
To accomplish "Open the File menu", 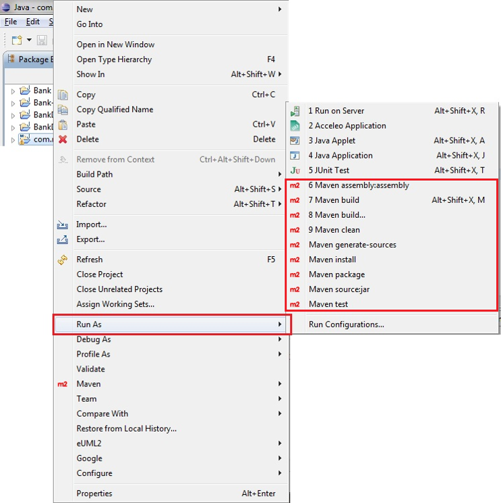I will [11, 22].
